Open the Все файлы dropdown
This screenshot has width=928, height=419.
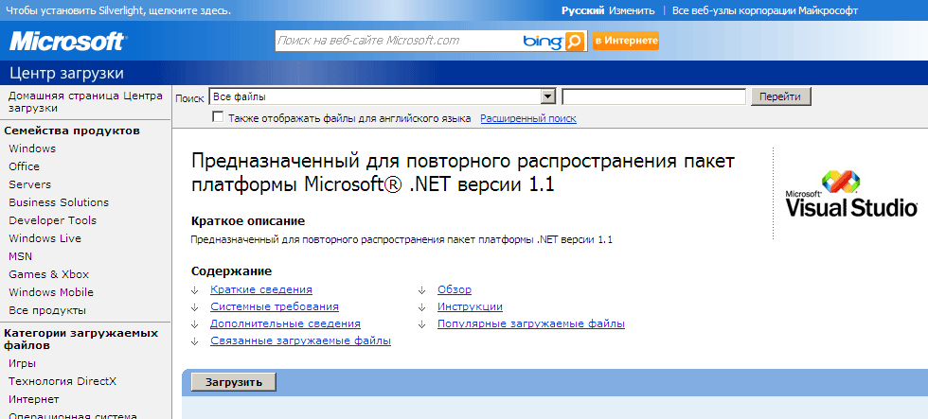[x=383, y=96]
